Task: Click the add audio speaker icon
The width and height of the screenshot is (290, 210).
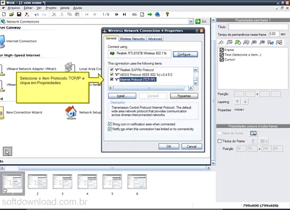Action: pyautogui.click(x=221, y=42)
